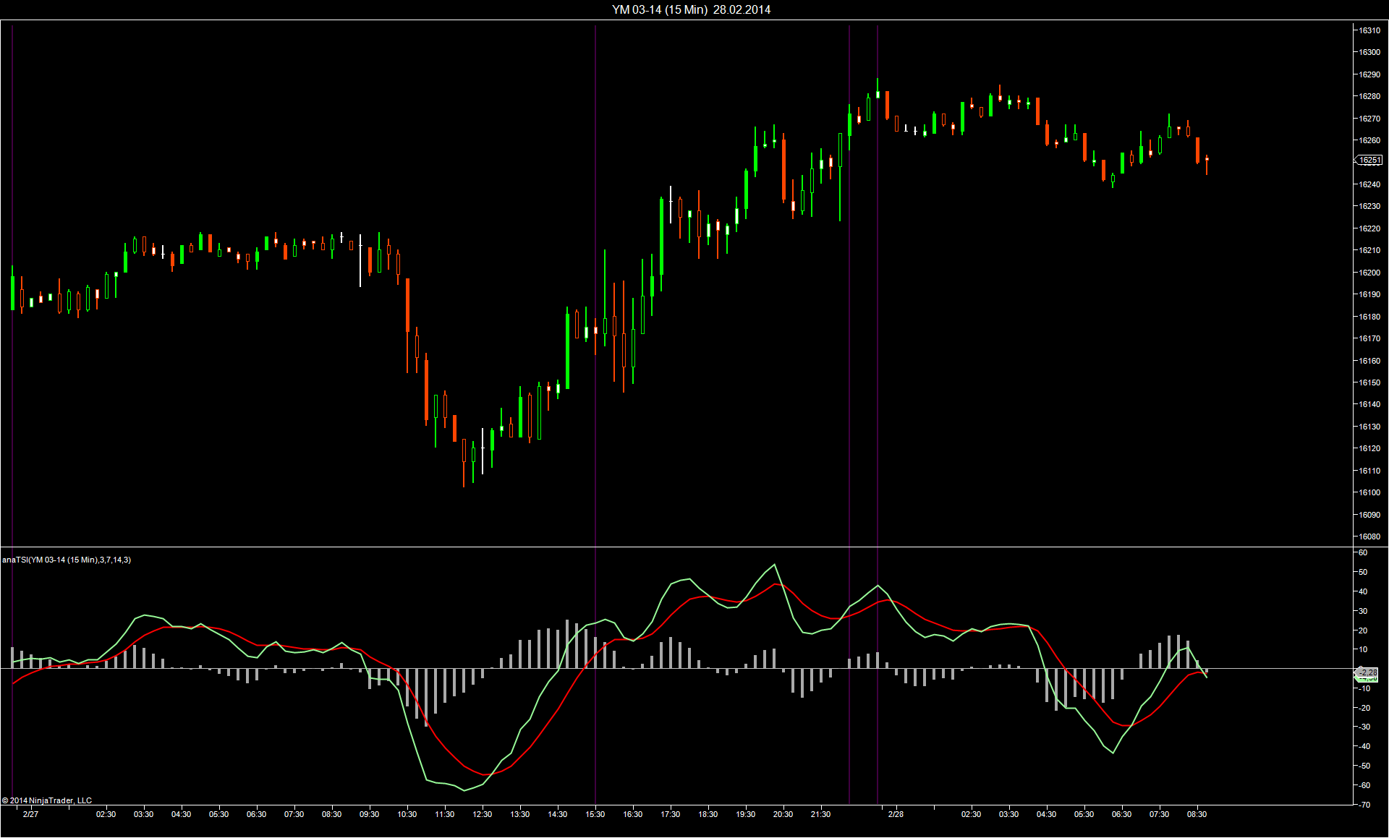Click the 16150 price axis label

pyautogui.click(x=1369, y=382)
